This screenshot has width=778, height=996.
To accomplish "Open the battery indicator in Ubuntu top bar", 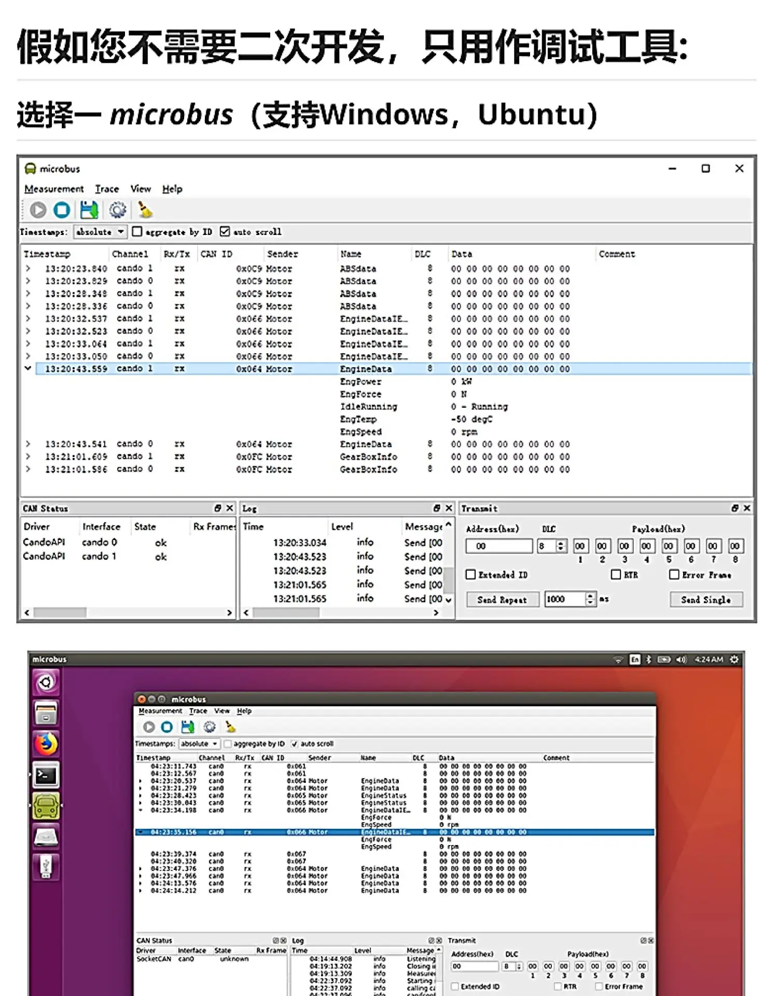I will click(x=664, y=659).
